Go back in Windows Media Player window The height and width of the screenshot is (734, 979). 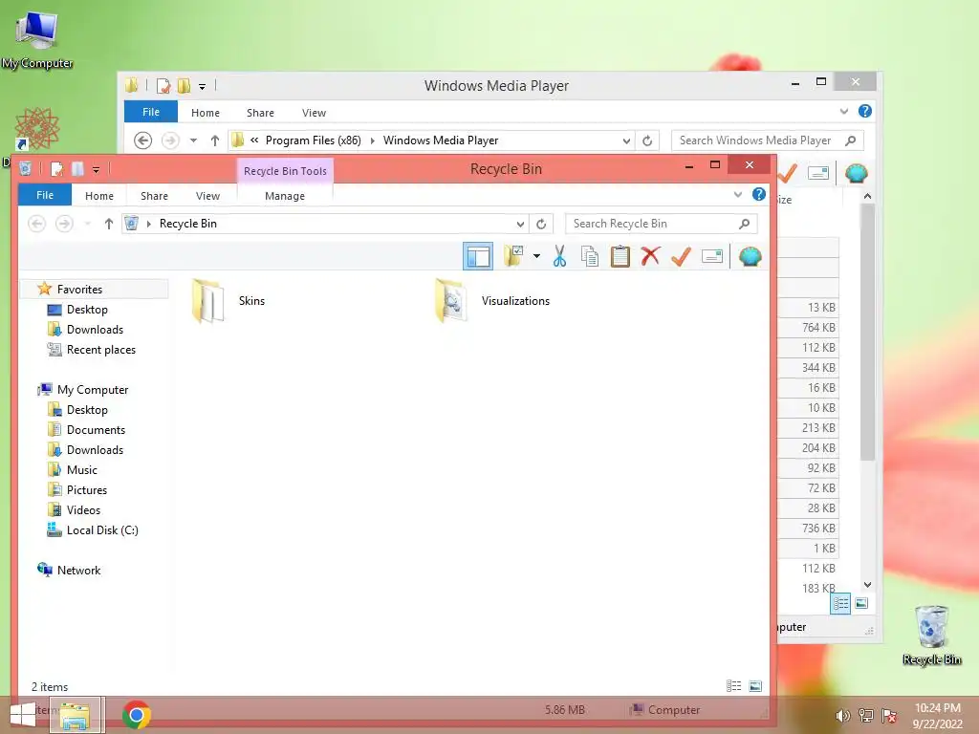(x=143, y=140)
